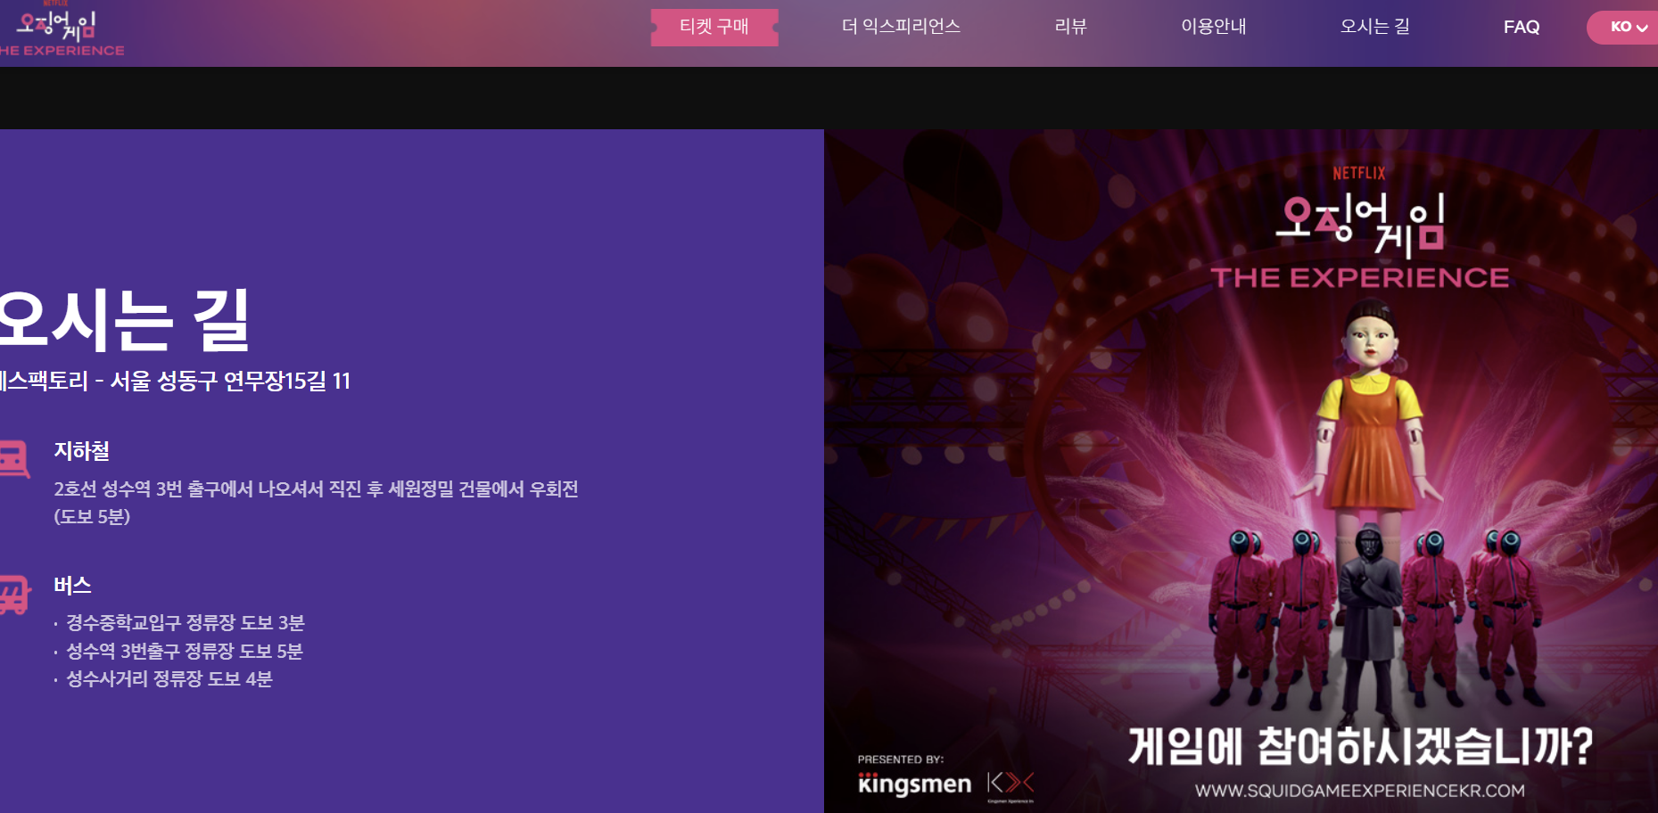Click the 티켓 구매 ticket button
The height and width of the screenshot is (813, 1658).
(714, 27)
